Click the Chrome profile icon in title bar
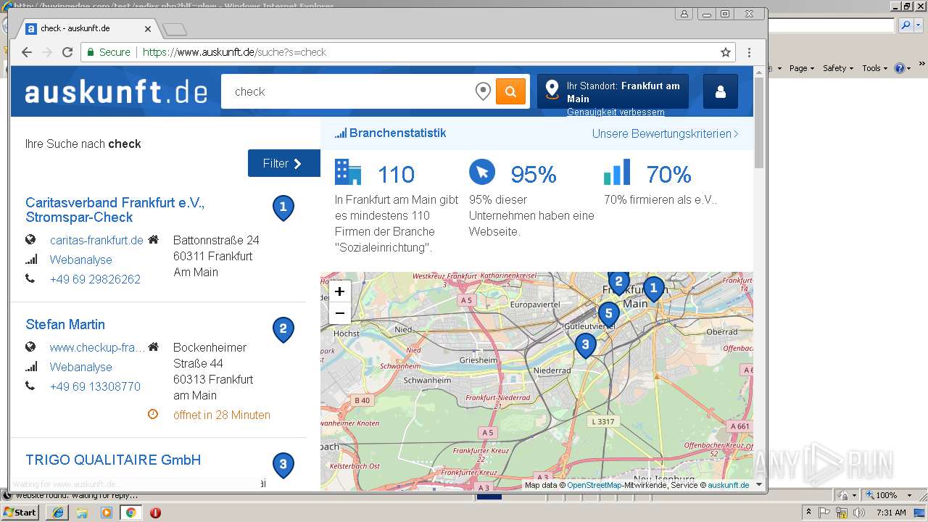The width and height of the screenshot is (928, 522). (684, 14)
